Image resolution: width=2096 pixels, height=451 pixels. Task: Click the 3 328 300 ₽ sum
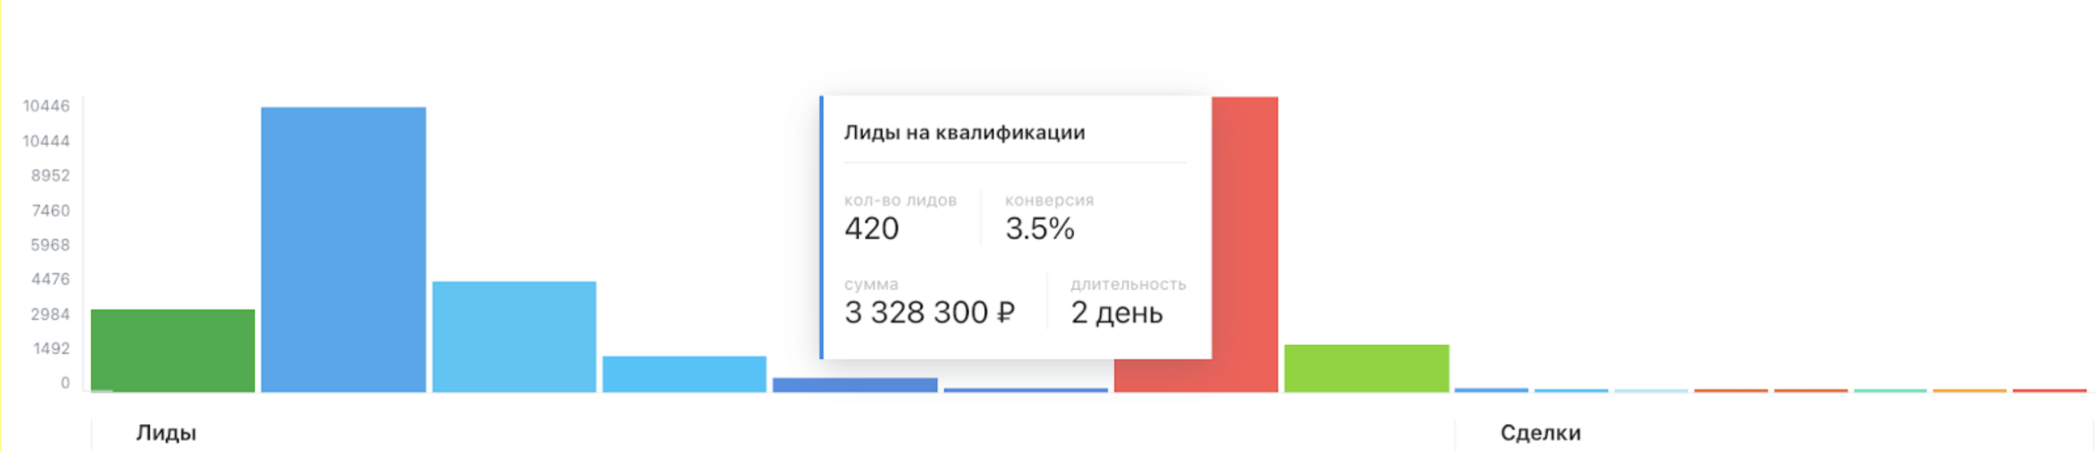click(x=929, y=312)
